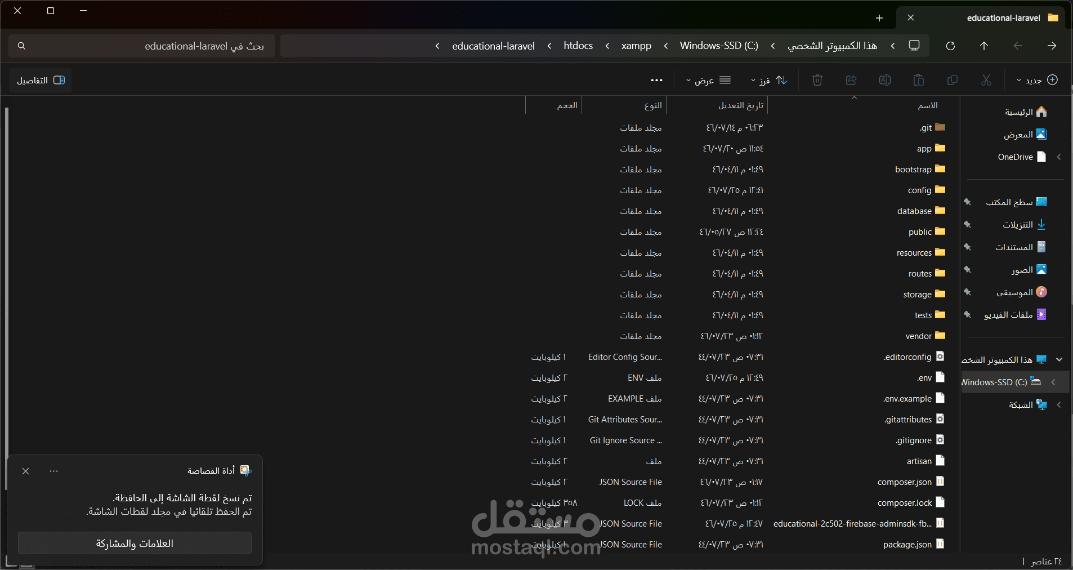This screenshot has height=570, width=1073.
Task: Click the pin icon beside التنزيلات
Action: (x=967, y=225)
